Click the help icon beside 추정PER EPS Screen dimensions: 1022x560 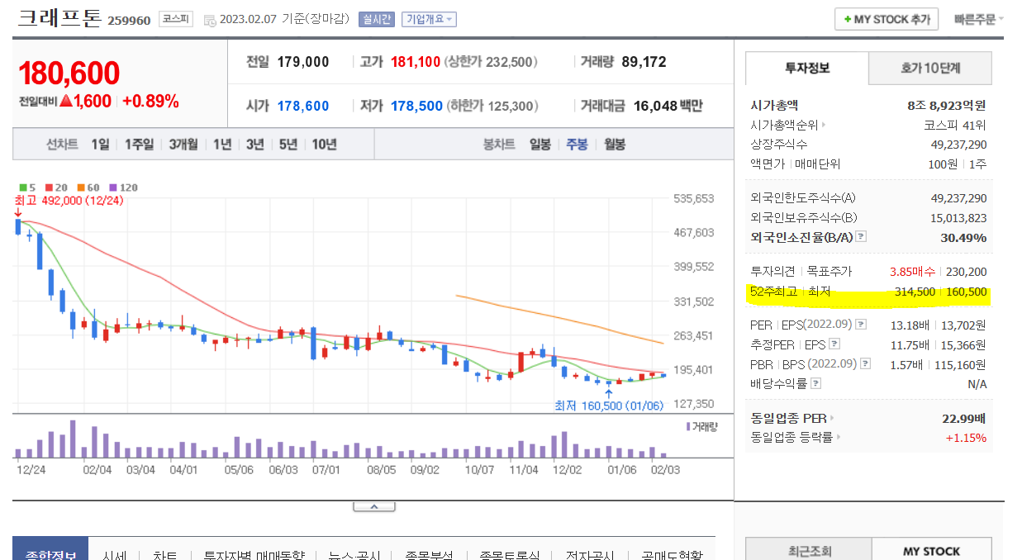pos(834,344)
